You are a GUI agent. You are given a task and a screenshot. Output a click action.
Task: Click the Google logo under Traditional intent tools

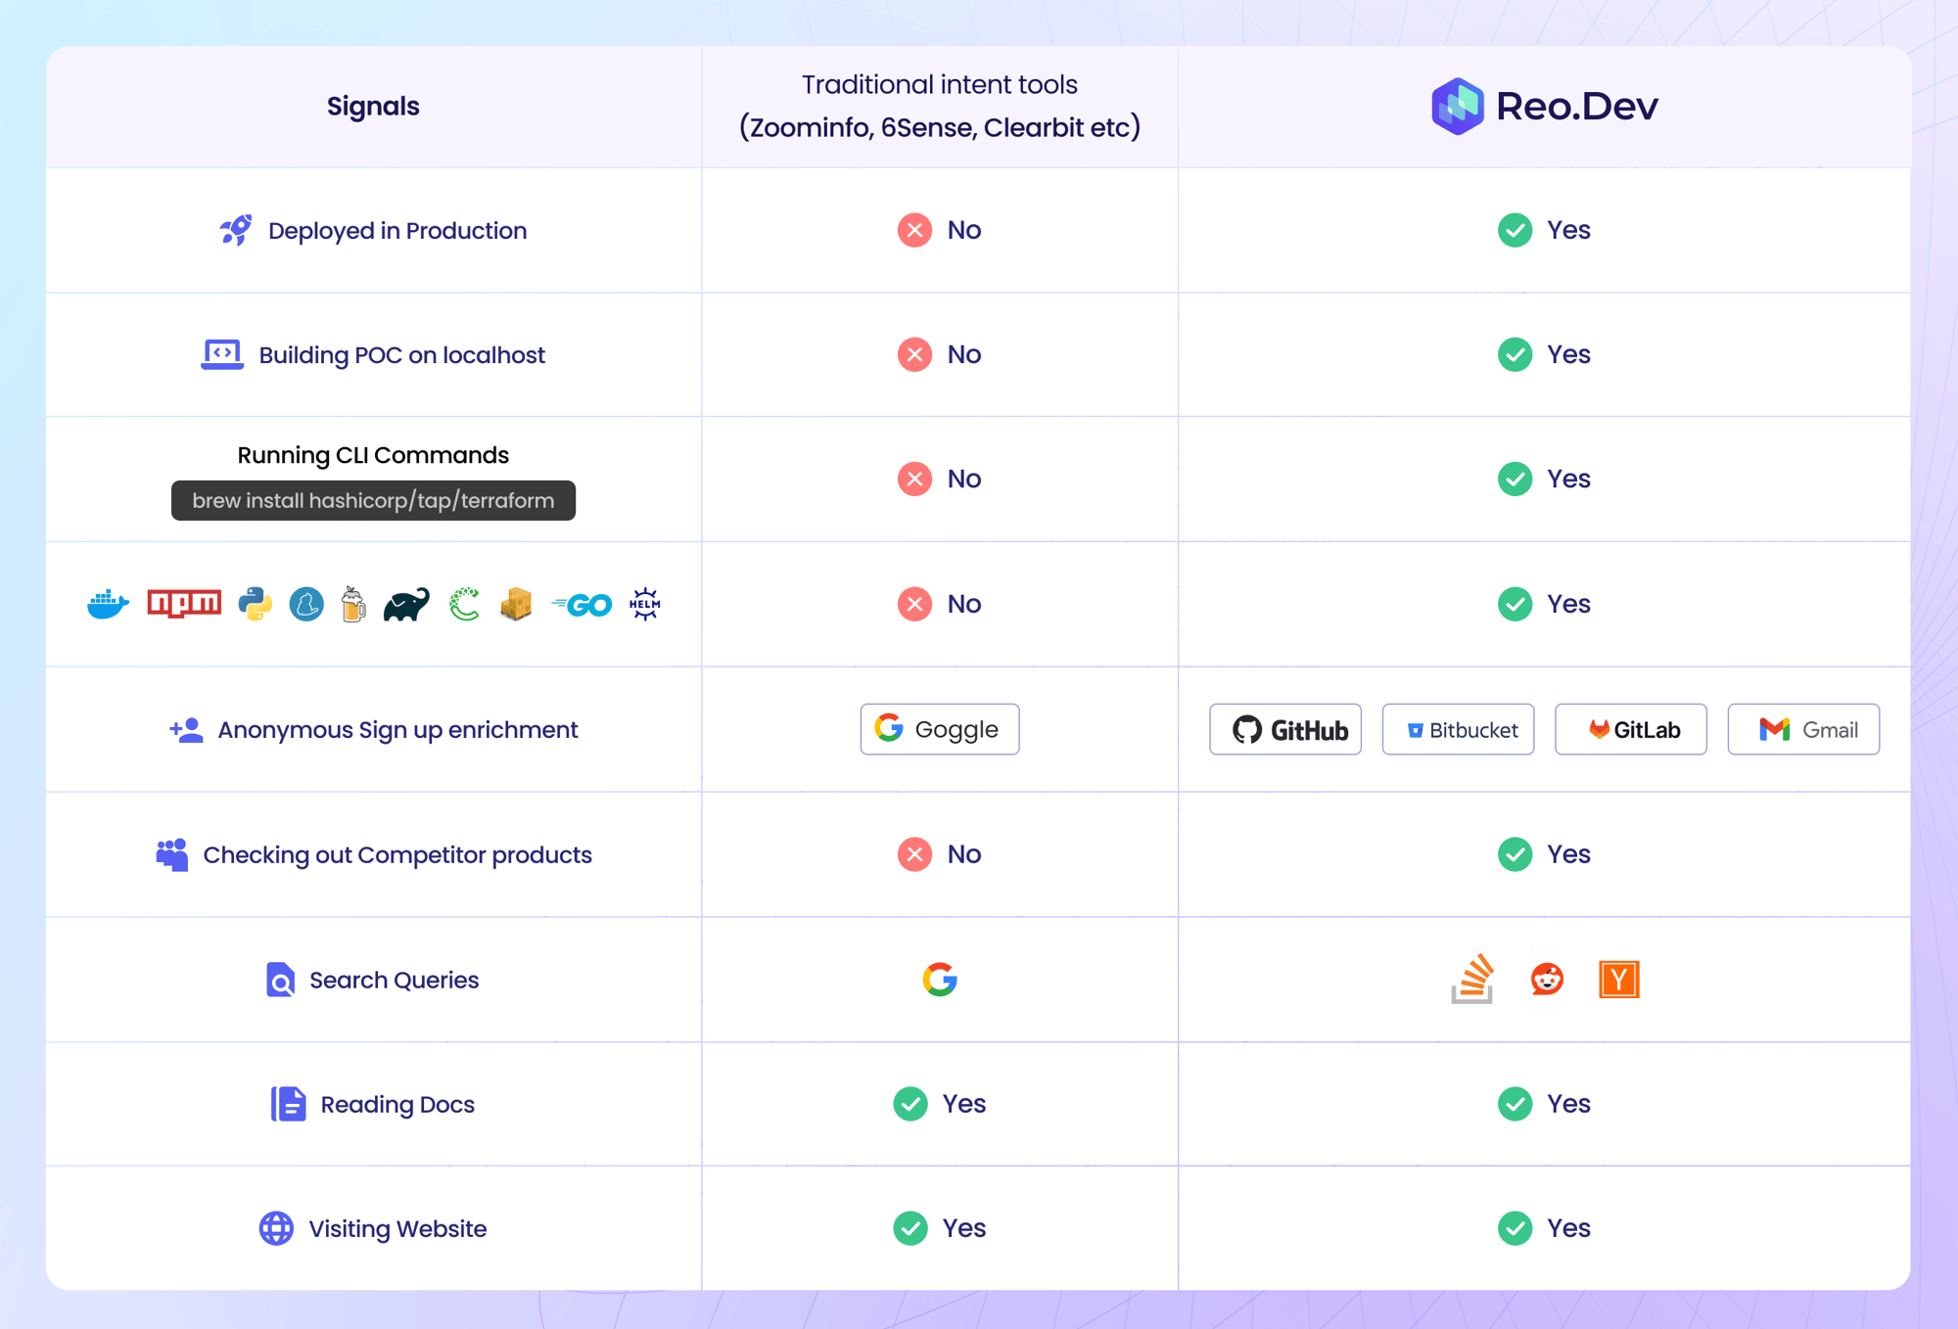tap(939, 980)
